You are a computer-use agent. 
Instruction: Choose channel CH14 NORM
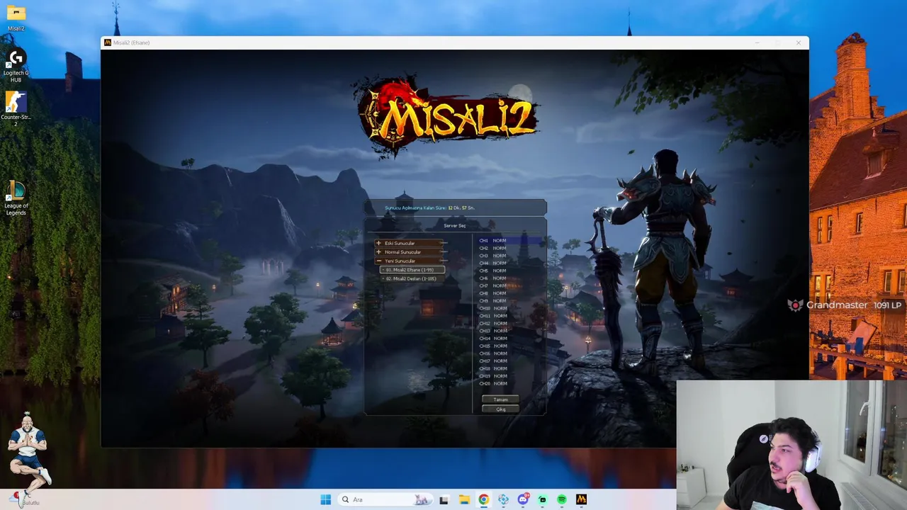point(509,339)
